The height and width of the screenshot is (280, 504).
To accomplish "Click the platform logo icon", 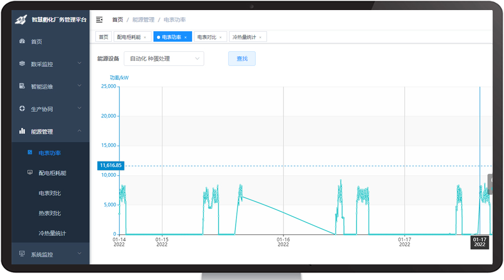I will click(21, 20).
